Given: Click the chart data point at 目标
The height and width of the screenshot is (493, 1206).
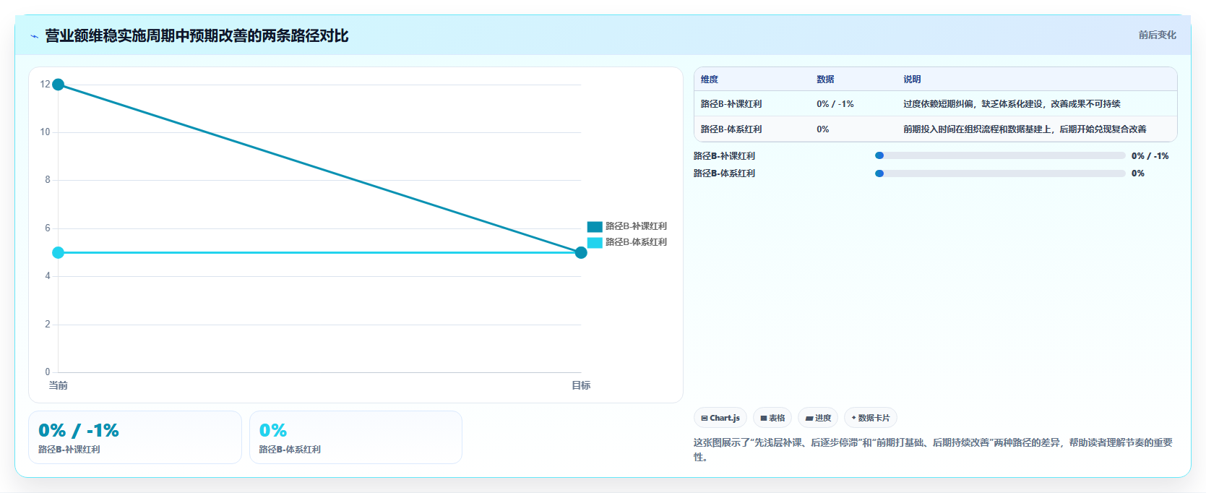Looking at the screenshot, I should [x=581, y=252].
